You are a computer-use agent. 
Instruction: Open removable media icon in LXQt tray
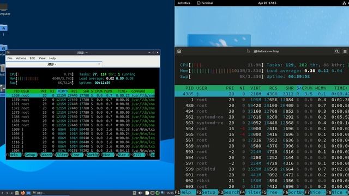(135, 193)
